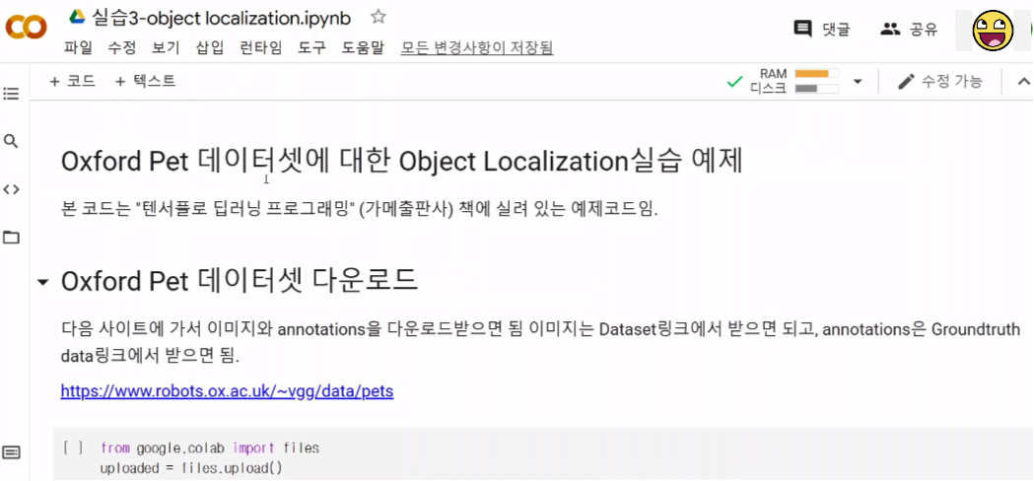Click the 텐서플로 딥러닝 프로그래밍 description paragraph
Screen dimensions: 1034x481
pyautogui.click(x=360, y=211)
